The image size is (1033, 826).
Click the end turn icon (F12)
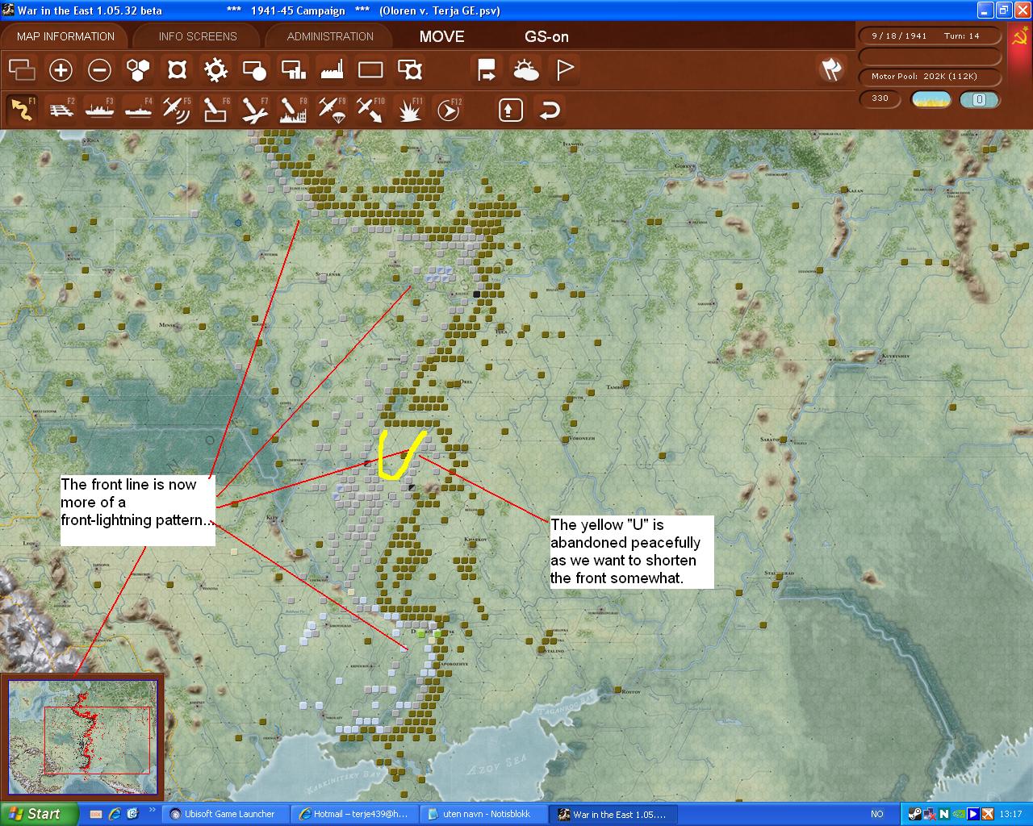click(449, 109)
